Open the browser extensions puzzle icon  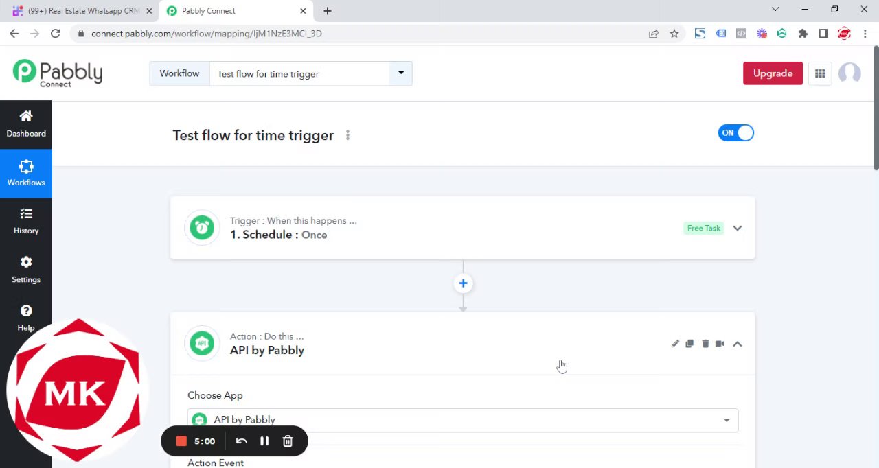click(x=803, y=34)
